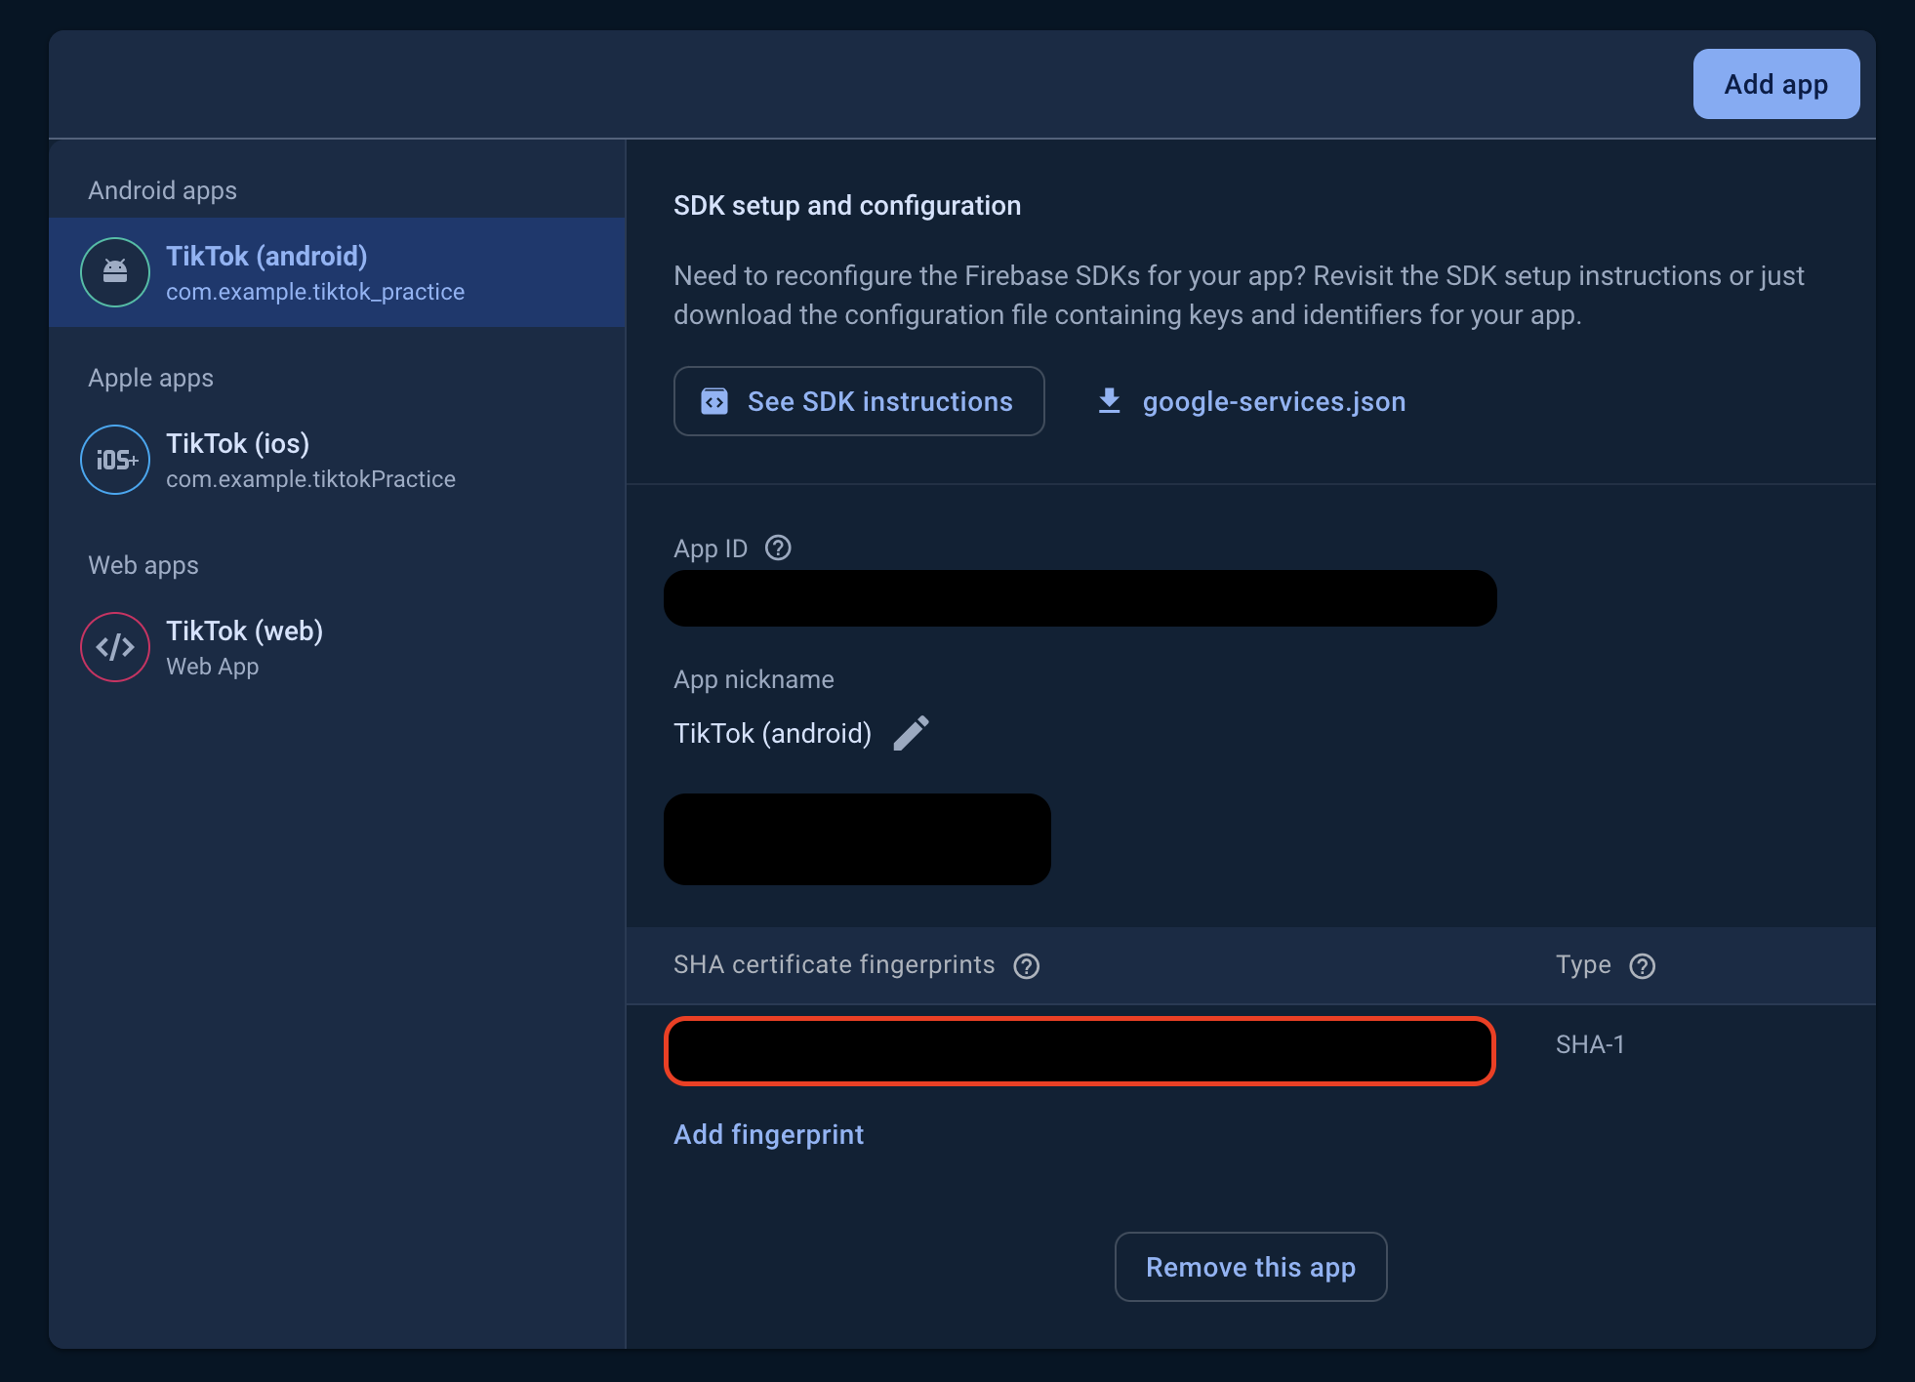Viewport: 1915px width, 1382px height.
Task: Show help for App ID
Action: [x=778, y=548]
